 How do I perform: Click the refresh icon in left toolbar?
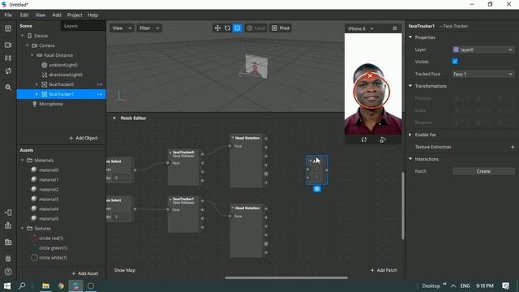click(x=8, y=71)
